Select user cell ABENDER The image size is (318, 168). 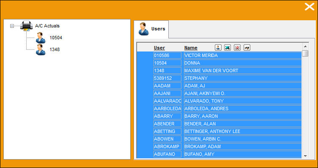coord(167,124)
